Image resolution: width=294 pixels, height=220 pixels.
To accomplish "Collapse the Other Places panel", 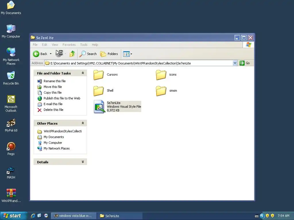I will (83, 123).
